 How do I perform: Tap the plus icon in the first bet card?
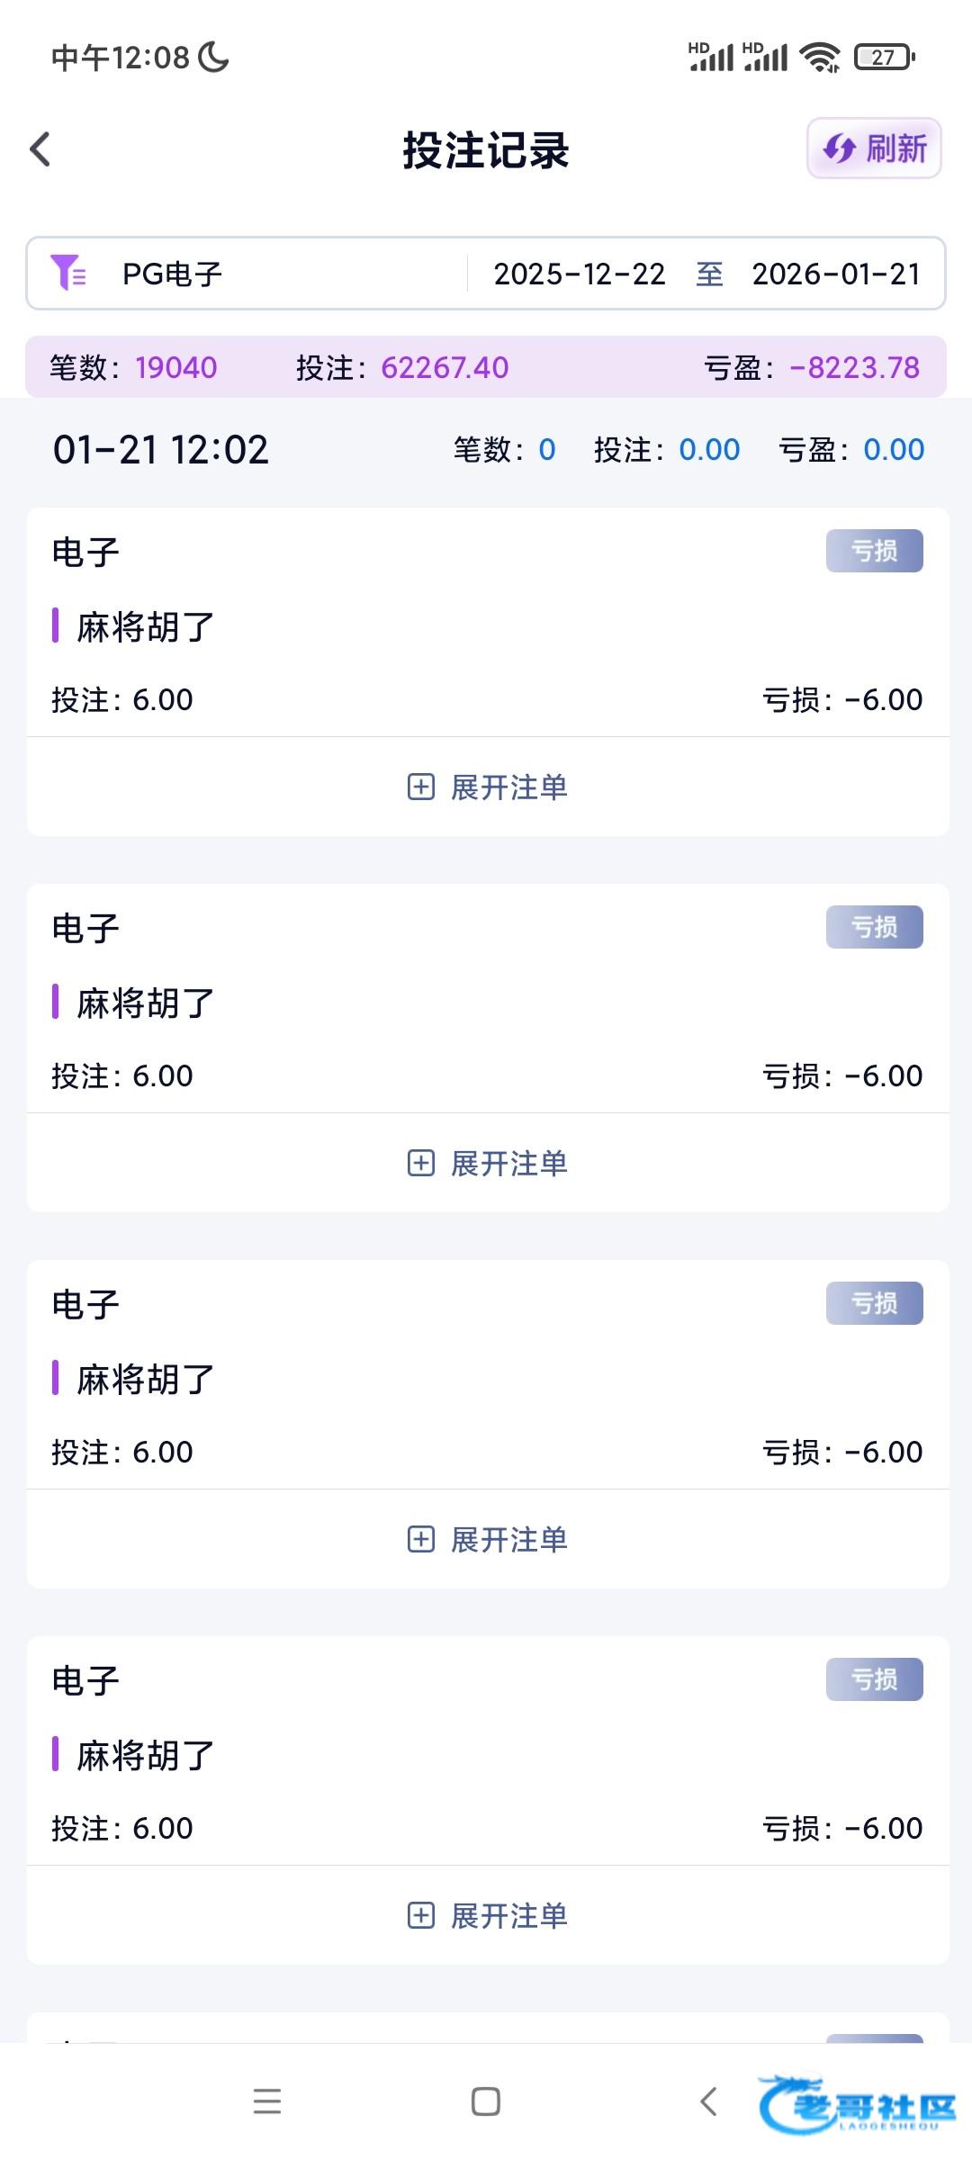pyautogui.click(x=421, y=787)
